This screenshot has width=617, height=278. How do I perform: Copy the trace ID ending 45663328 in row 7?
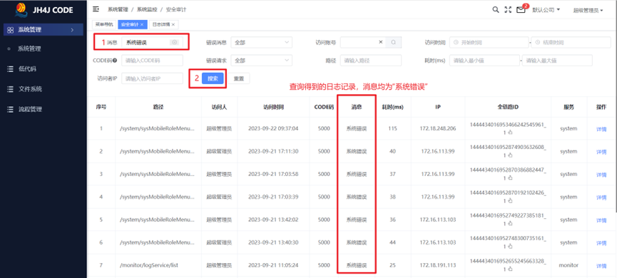(x=511, y=269)
